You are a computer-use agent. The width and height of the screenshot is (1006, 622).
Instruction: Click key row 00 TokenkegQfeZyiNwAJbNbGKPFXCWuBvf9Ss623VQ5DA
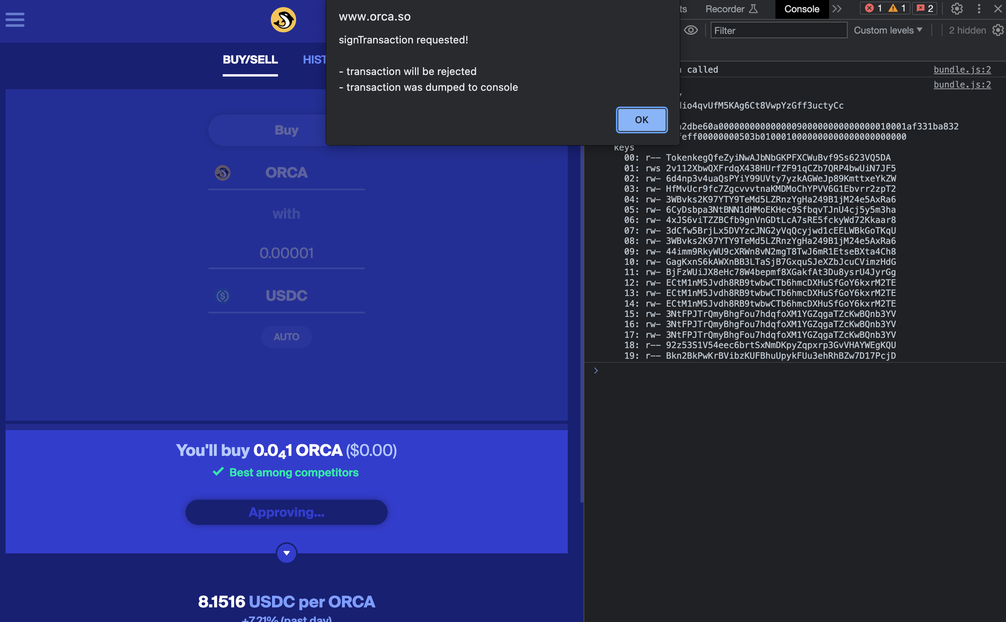click(x=757, y=158)
